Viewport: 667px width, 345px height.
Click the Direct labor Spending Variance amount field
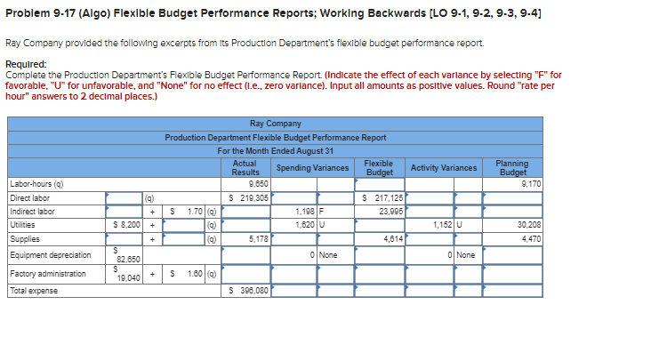(294, 198)
